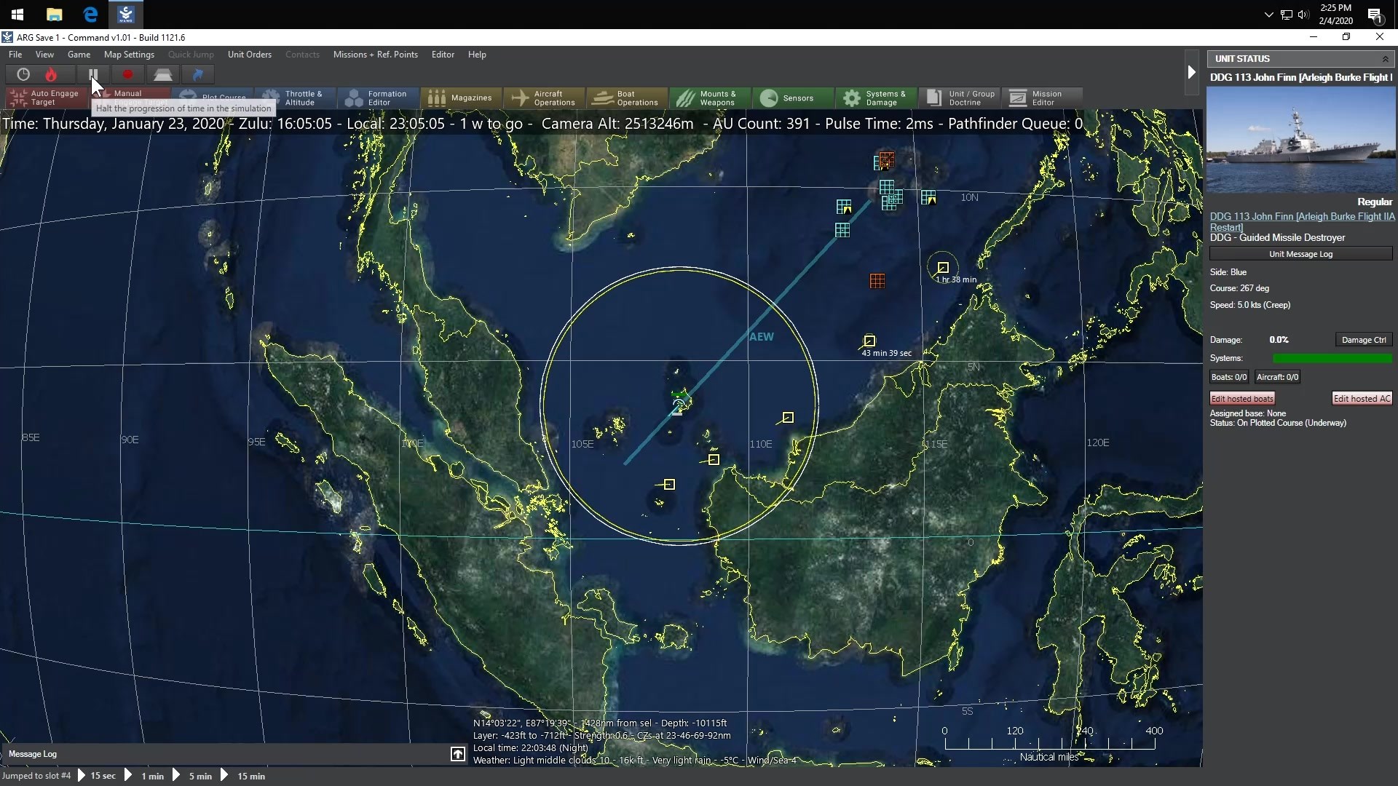Open the Editor menu

pos(443,55)
